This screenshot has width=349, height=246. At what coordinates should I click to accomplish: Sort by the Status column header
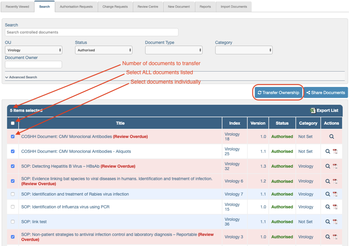[282, 123]
